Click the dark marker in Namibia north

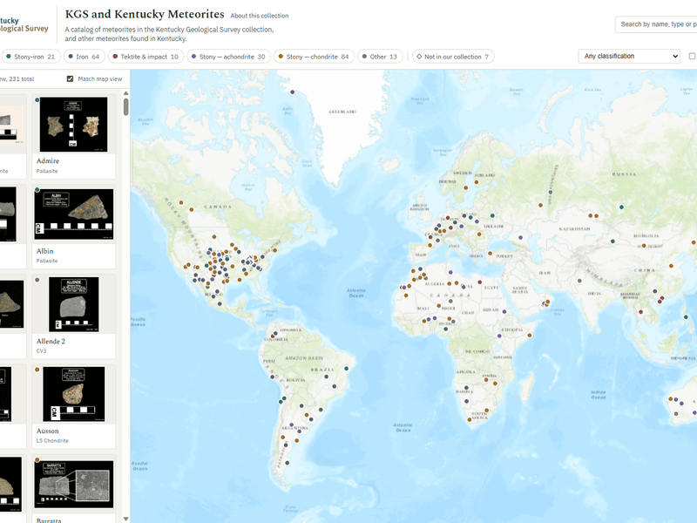[x=466, y=388]
